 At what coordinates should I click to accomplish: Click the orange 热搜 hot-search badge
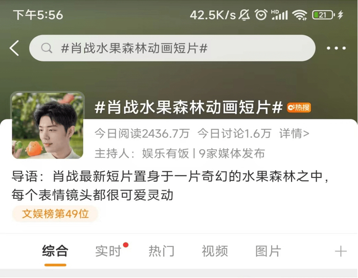pyautogui.click(x=299, y=108)
